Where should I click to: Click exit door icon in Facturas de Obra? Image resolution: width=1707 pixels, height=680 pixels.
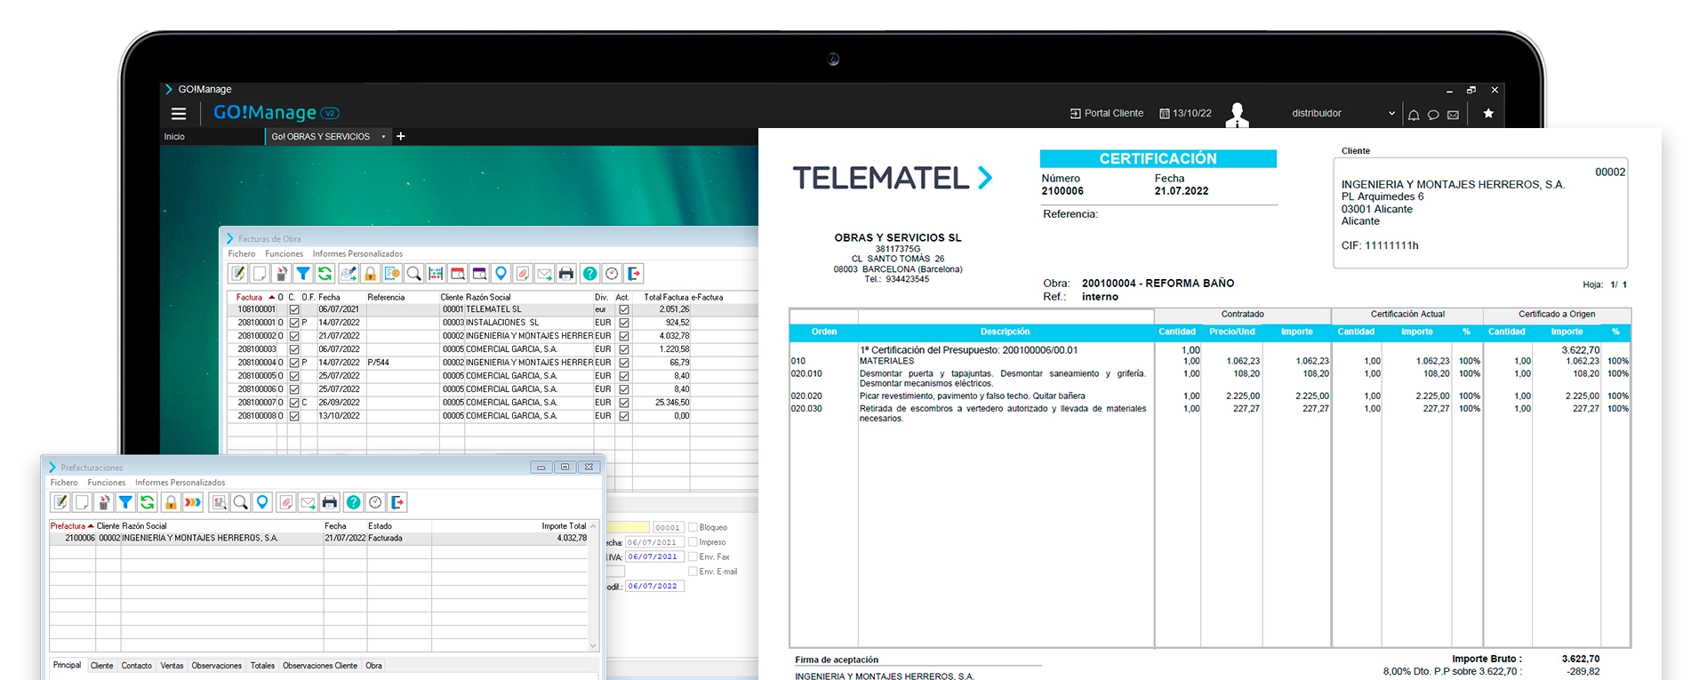click(634, 274)
